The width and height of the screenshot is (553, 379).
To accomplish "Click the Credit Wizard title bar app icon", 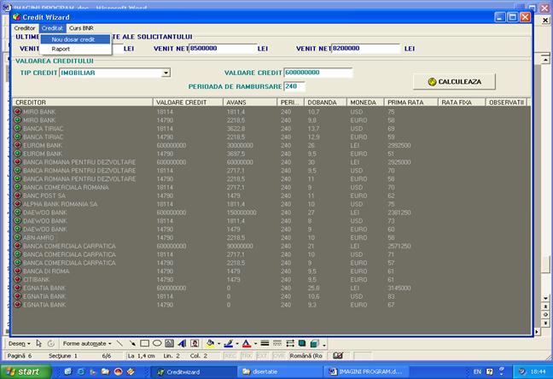I will tap(16, 17).
